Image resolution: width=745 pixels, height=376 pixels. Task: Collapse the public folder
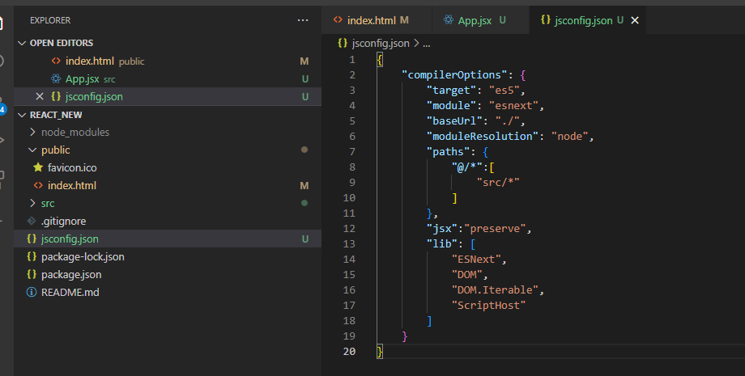tap(168, 150)
